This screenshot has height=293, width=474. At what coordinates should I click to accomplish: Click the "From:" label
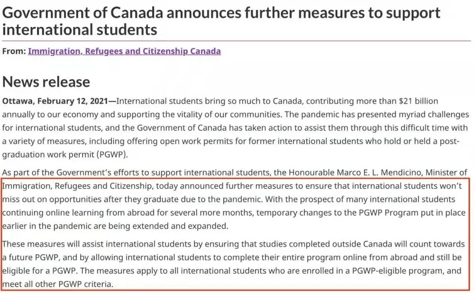tap(14, 51)
